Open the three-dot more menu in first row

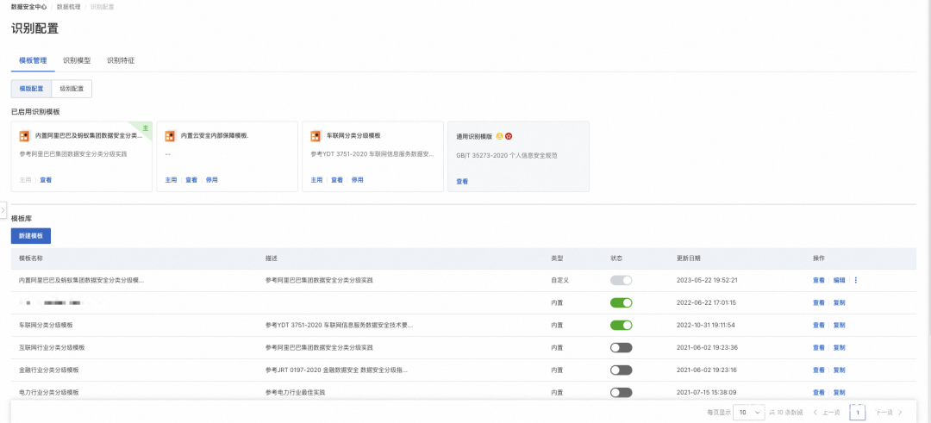pyautogui.click(x=855, y=280)
